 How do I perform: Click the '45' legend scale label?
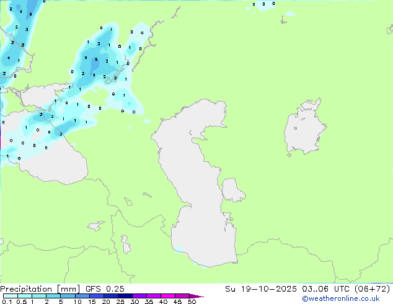[177, 302]
